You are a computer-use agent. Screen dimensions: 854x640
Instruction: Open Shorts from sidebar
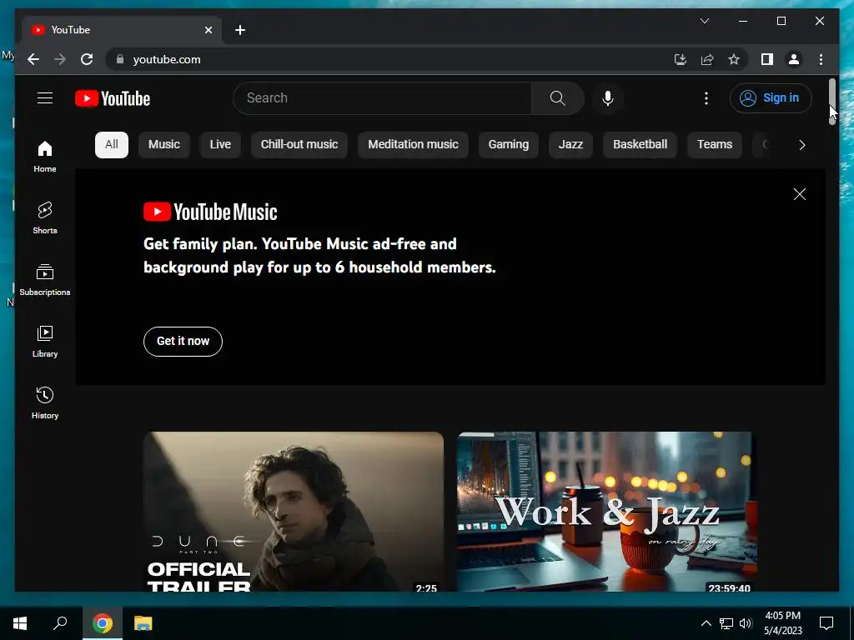click(x=45, y=217)
